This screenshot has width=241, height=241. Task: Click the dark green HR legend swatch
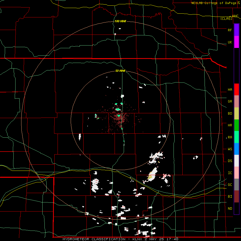[236, 125]
